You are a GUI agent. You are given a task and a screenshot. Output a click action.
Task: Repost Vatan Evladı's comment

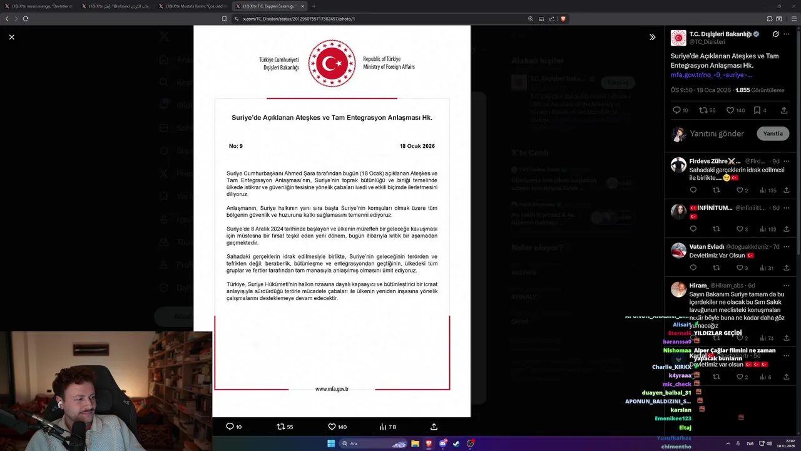(x=717, y=267)
